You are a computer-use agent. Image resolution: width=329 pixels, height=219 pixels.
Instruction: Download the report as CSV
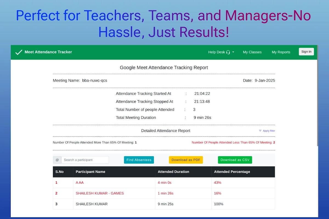tap(235, 160)
